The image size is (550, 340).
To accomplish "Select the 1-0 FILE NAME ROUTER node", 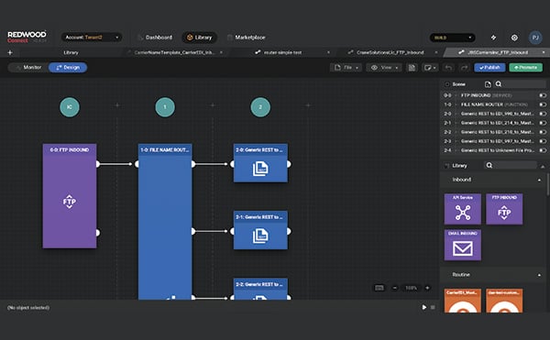I will [165, 222].
